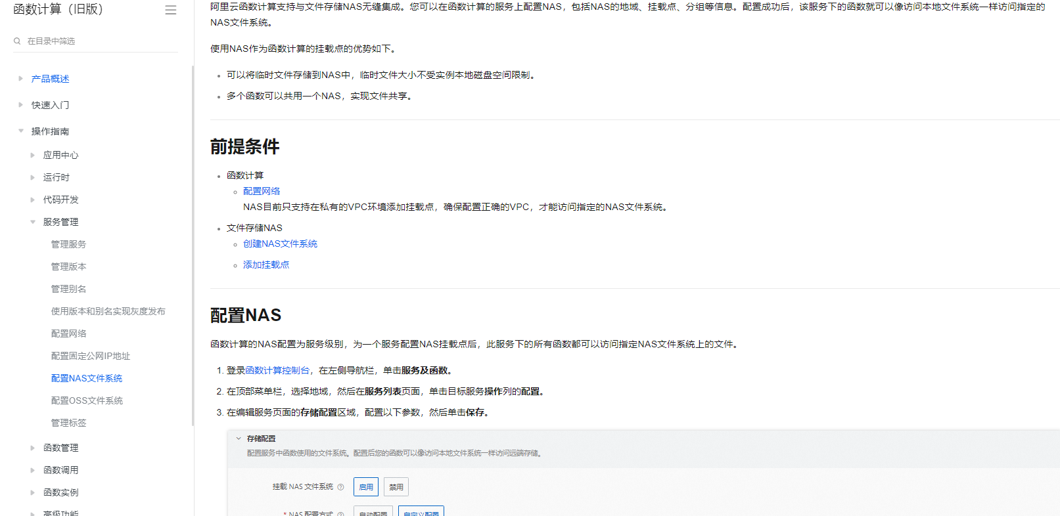Open the sidebar 配置网络 page
The image size is (1060, 516).
tap(68, 333)
